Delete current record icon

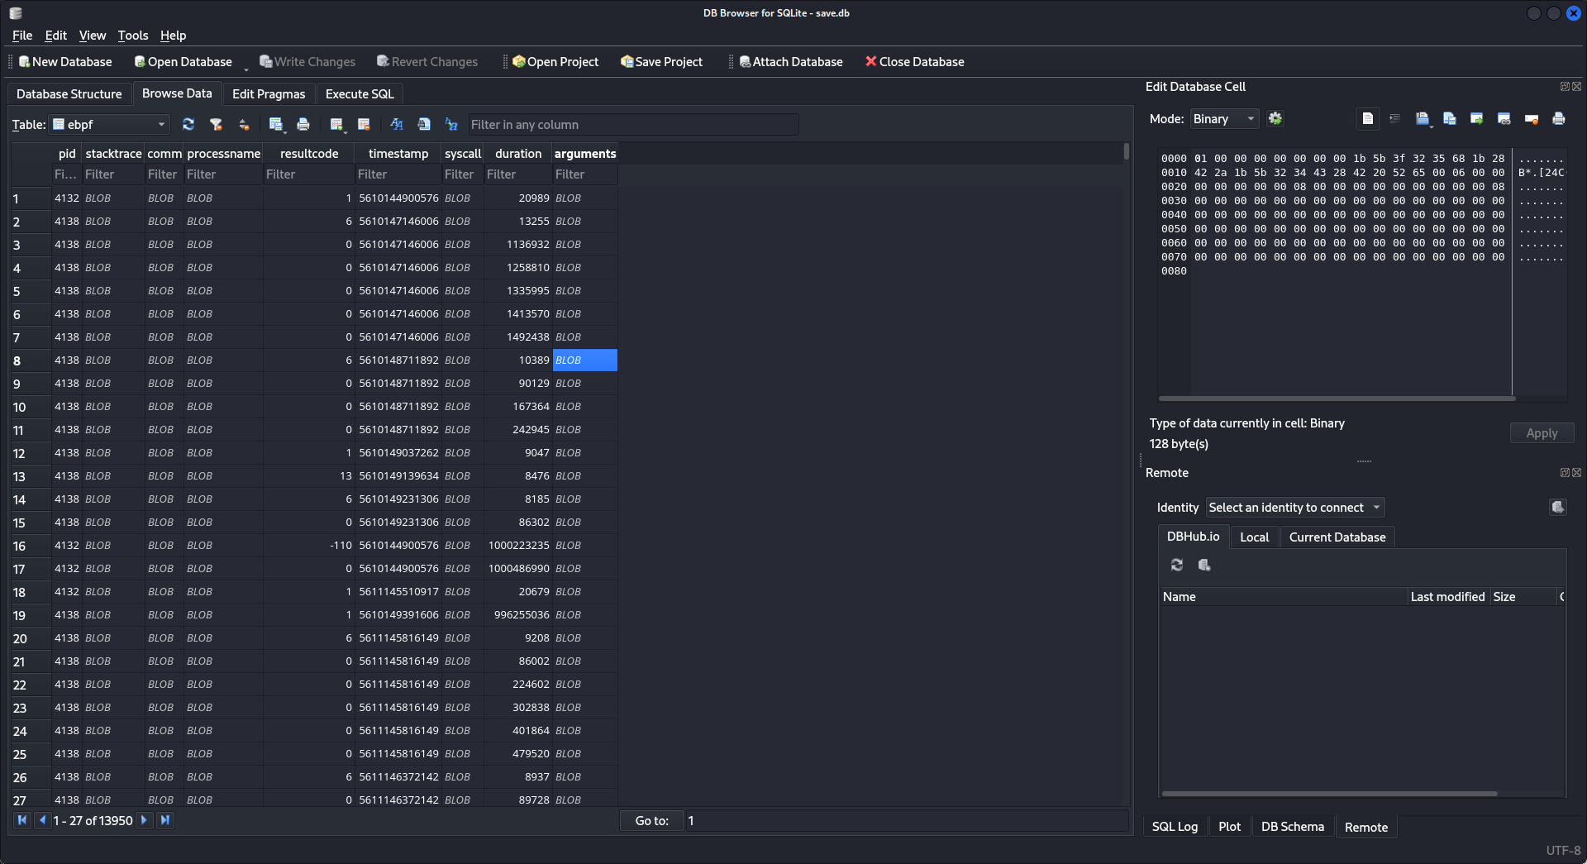click(x=364, y=124)
